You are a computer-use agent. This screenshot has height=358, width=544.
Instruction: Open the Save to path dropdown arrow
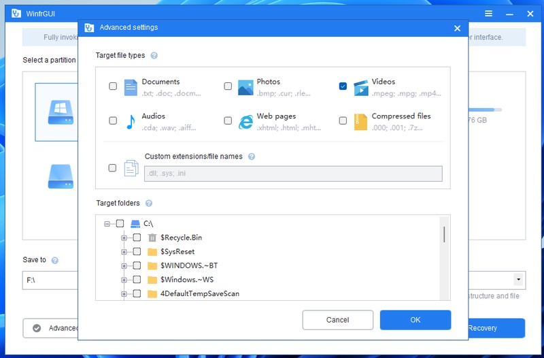518,280
